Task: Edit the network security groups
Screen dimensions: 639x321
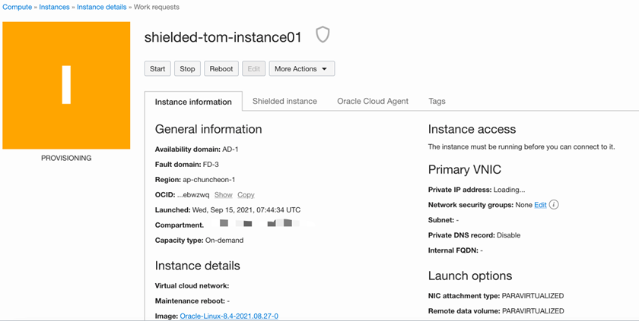Action: tap(540, 205)
